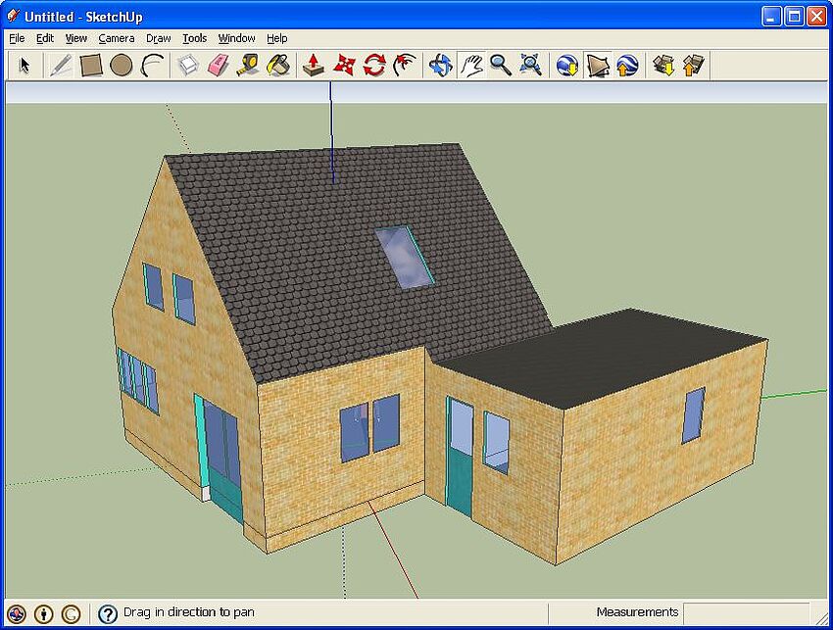Select the arrow Select tool

(24, 66)
